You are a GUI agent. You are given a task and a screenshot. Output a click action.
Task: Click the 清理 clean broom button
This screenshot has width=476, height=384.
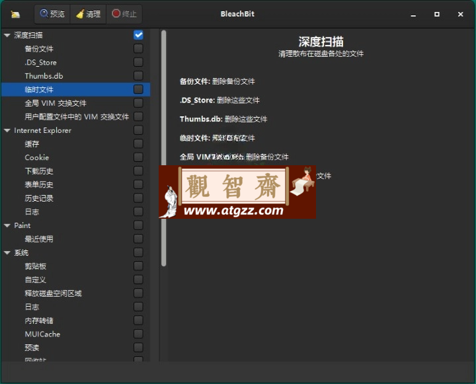(x=88, y=14)
